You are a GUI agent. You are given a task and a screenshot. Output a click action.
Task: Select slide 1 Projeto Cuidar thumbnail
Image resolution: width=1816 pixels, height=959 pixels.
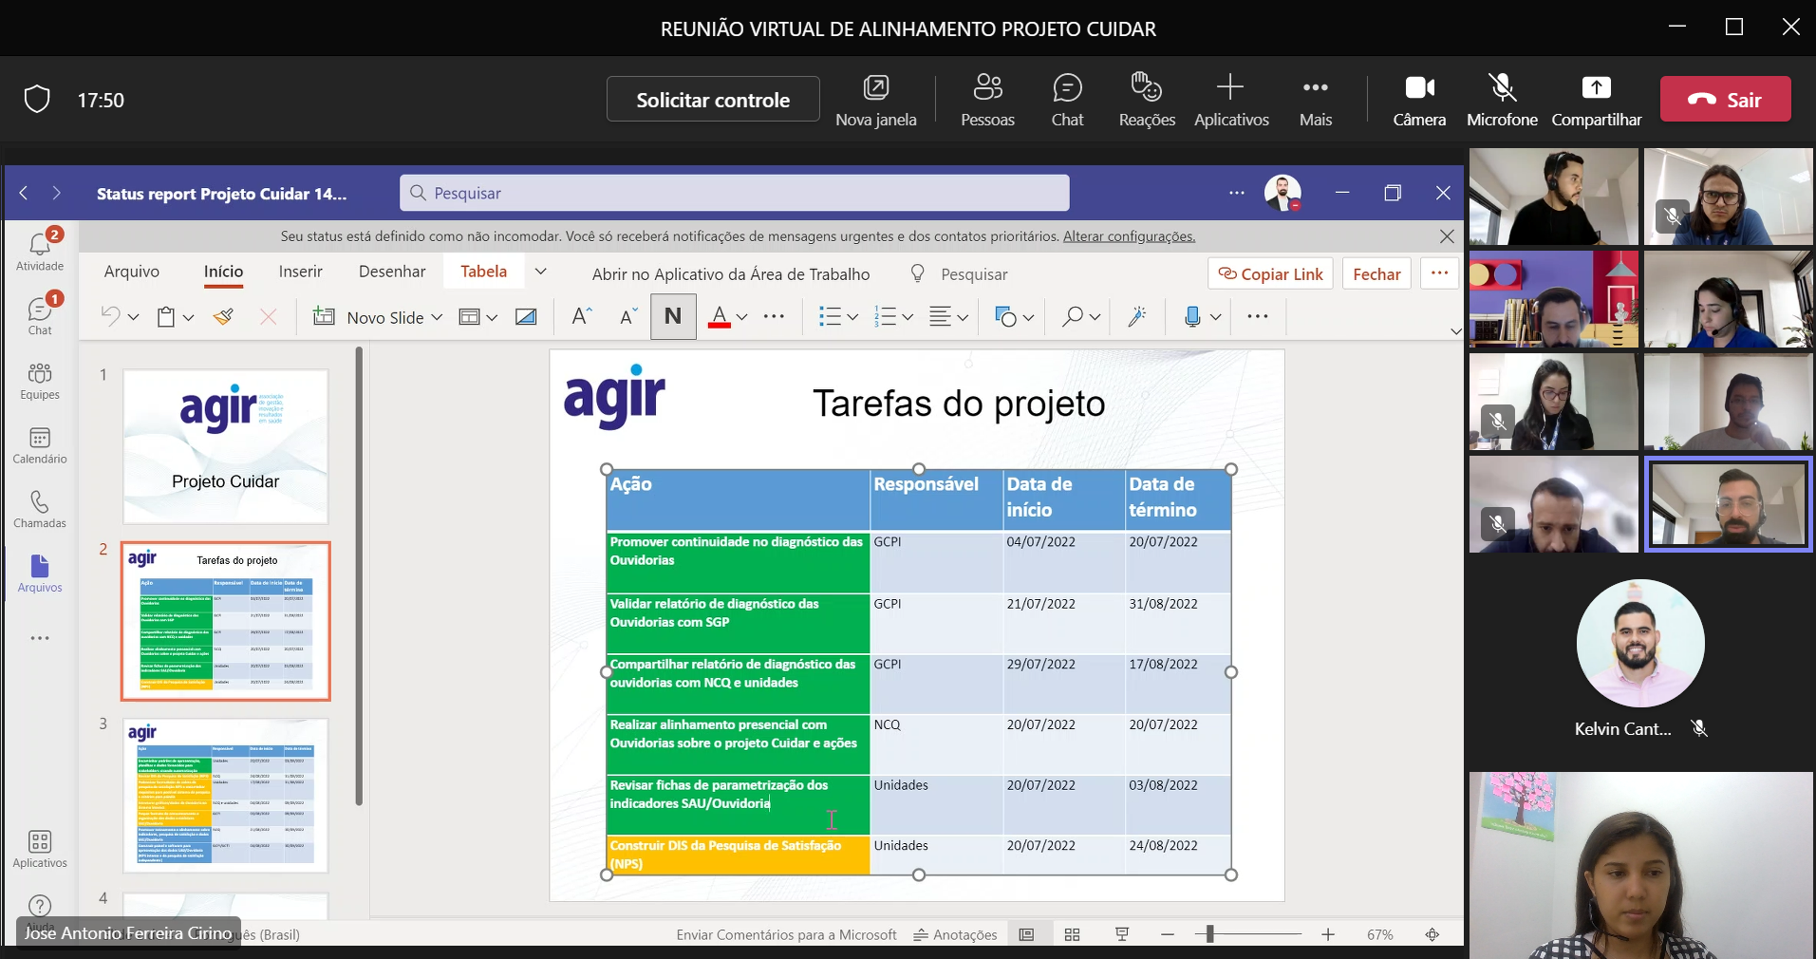coord(226,446)
